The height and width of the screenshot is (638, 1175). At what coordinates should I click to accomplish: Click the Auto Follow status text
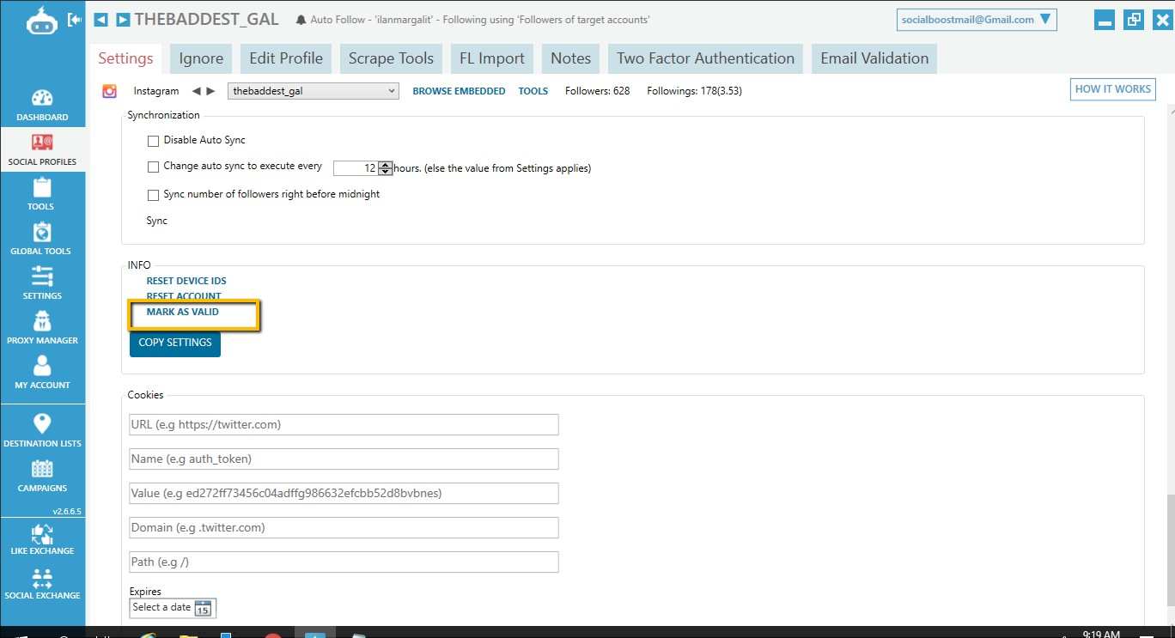pyautogui.click(x=480, y=20)
